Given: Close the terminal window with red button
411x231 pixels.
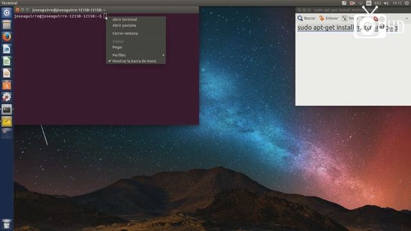Looking at the screenshot, I should [x=17, y=10].
